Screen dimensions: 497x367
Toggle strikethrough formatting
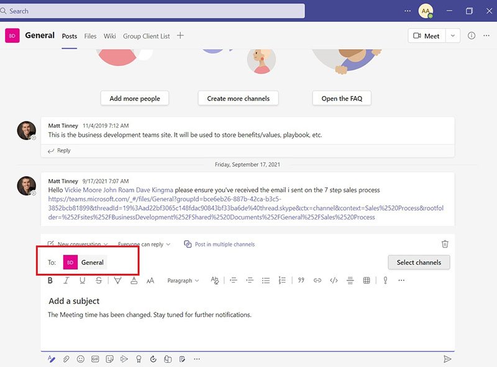click(x=99, y=281)
